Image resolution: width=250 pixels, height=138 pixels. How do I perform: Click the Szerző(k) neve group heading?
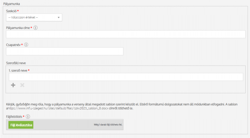(16, 63)
